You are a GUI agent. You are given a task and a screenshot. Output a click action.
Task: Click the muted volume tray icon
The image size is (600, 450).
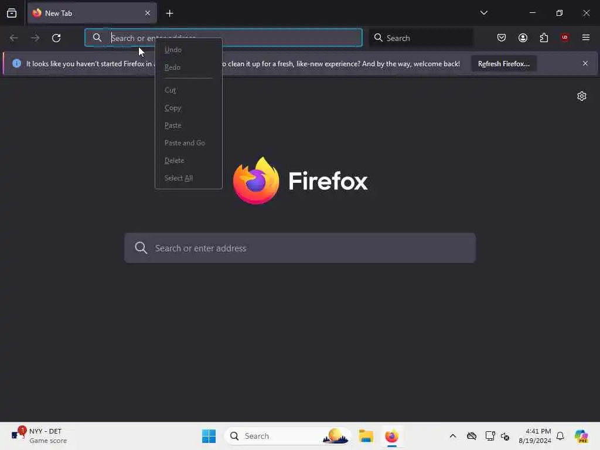click(505, 436)
